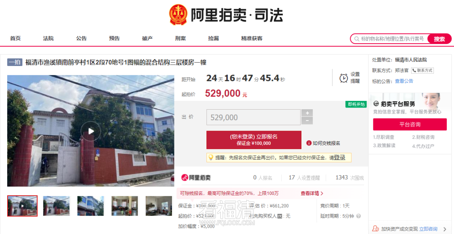Expand 查看详情 insurance details arrow
This screenshot has width=454, height=234.
click(322, 193)
